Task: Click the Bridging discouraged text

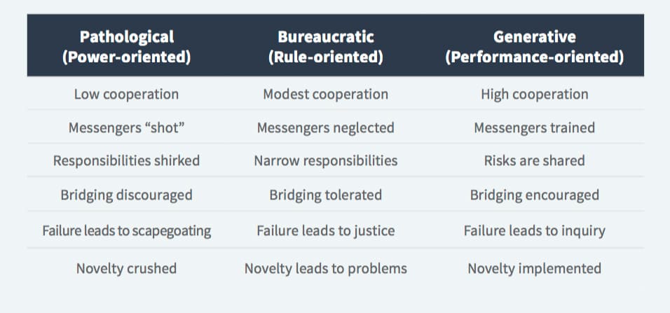Action: (126, 195)
